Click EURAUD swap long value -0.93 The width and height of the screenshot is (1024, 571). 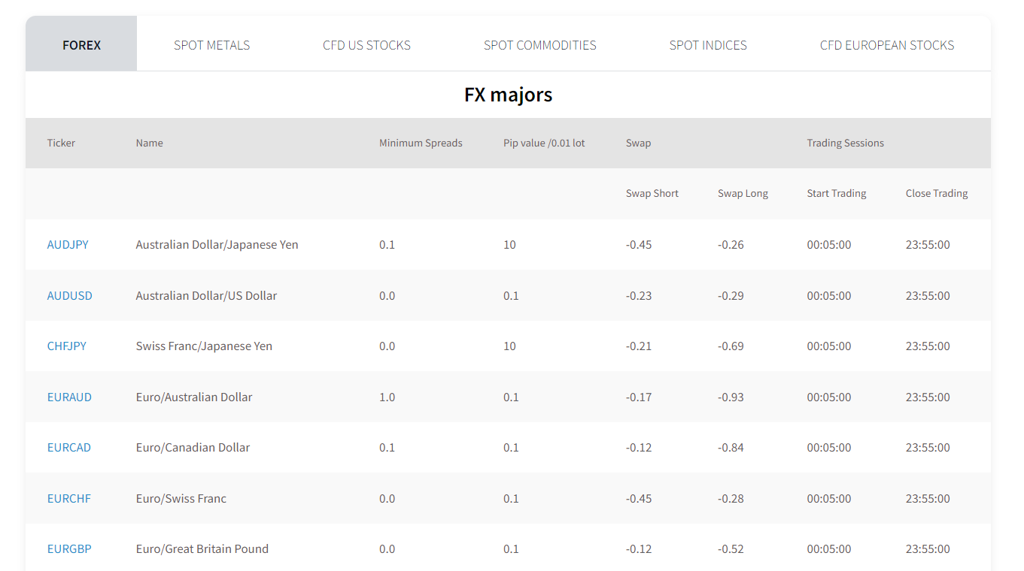coord(731,397)
